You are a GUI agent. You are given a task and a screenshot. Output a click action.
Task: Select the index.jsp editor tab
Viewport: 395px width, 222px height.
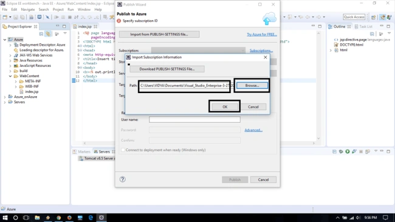point(85,26)
